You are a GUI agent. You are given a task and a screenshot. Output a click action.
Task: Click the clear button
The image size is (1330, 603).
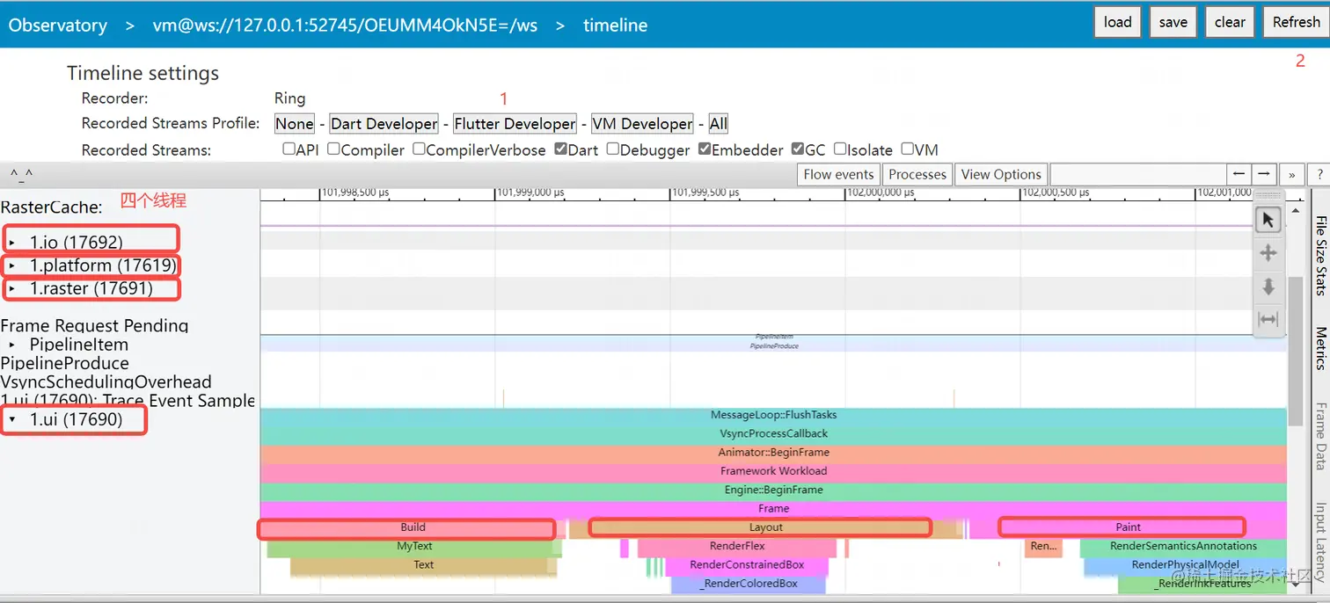tap(1230, 22)
